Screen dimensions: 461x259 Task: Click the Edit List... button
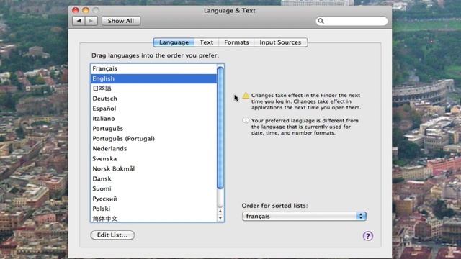tap(112, 235)
